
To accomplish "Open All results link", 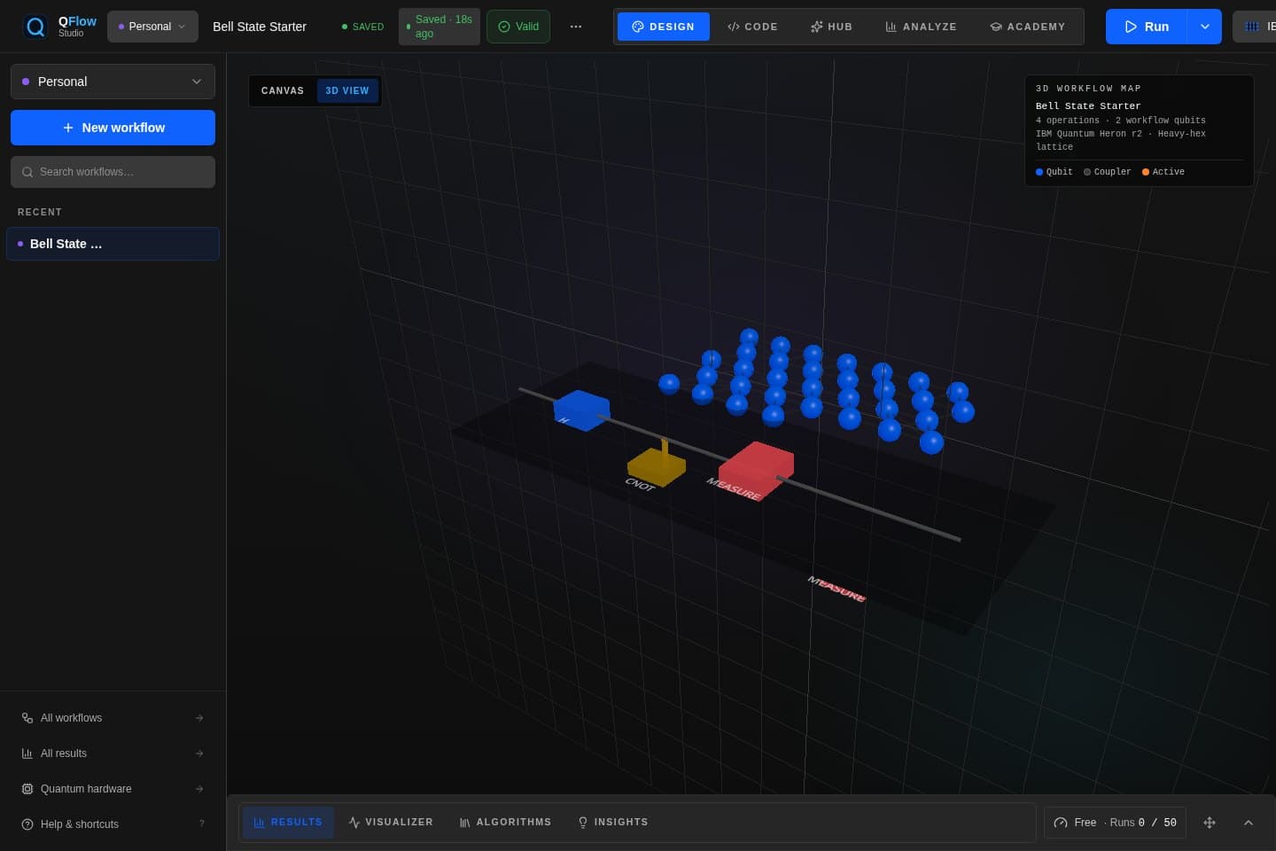I will (113, 753).
